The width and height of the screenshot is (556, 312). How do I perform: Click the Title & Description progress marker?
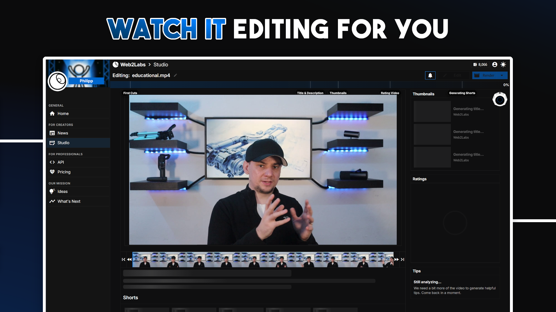310,93
